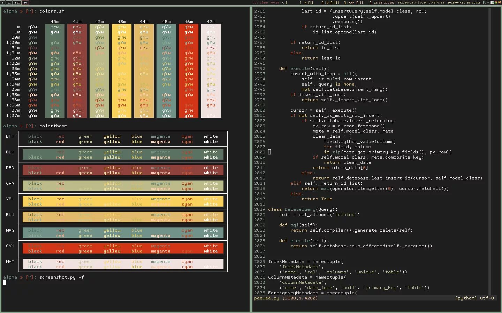Screen dimensions: 502x313
Task: Click the load average 0.14 0.43 0.31
Action: click(432, 2)
